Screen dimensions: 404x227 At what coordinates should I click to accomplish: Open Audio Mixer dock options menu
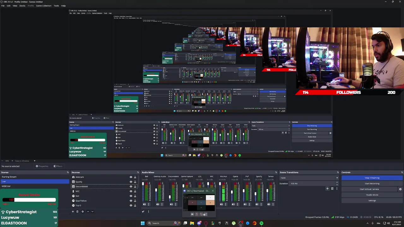(148, 212)
